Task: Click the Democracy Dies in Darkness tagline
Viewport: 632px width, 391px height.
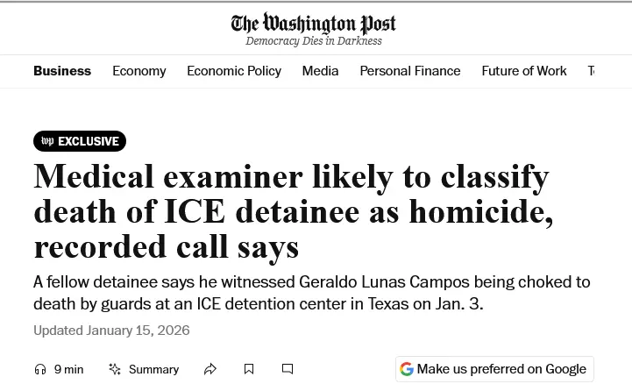Action: pos(314,41)
